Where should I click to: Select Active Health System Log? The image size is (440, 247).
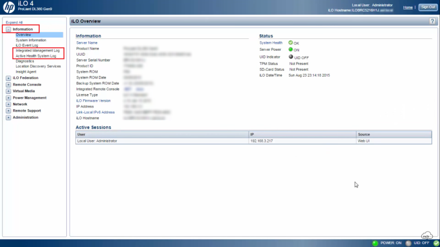(36, 56)
